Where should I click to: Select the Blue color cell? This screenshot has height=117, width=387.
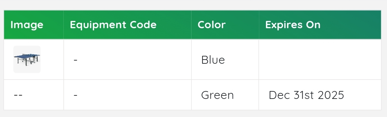click(213, 60)
